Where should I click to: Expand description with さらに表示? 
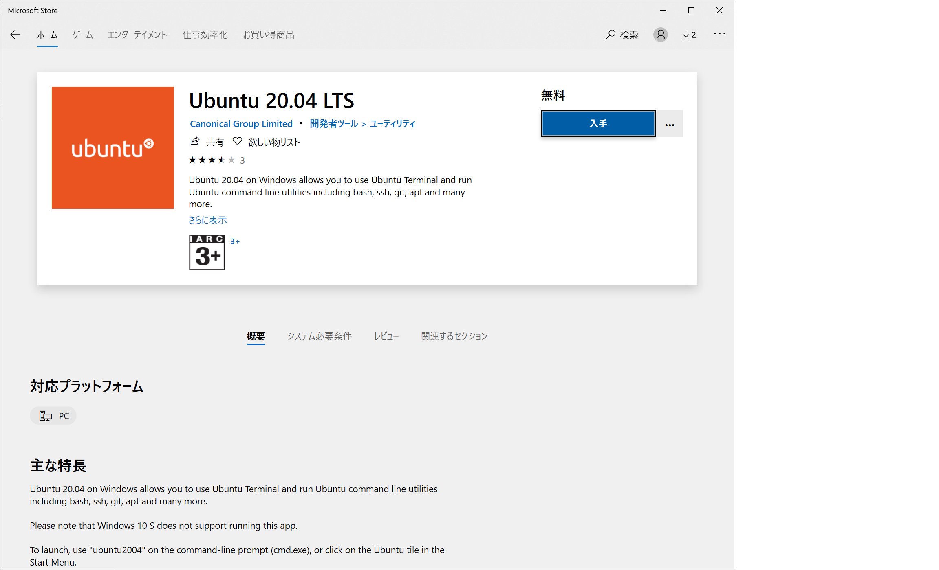coord(207,220)
